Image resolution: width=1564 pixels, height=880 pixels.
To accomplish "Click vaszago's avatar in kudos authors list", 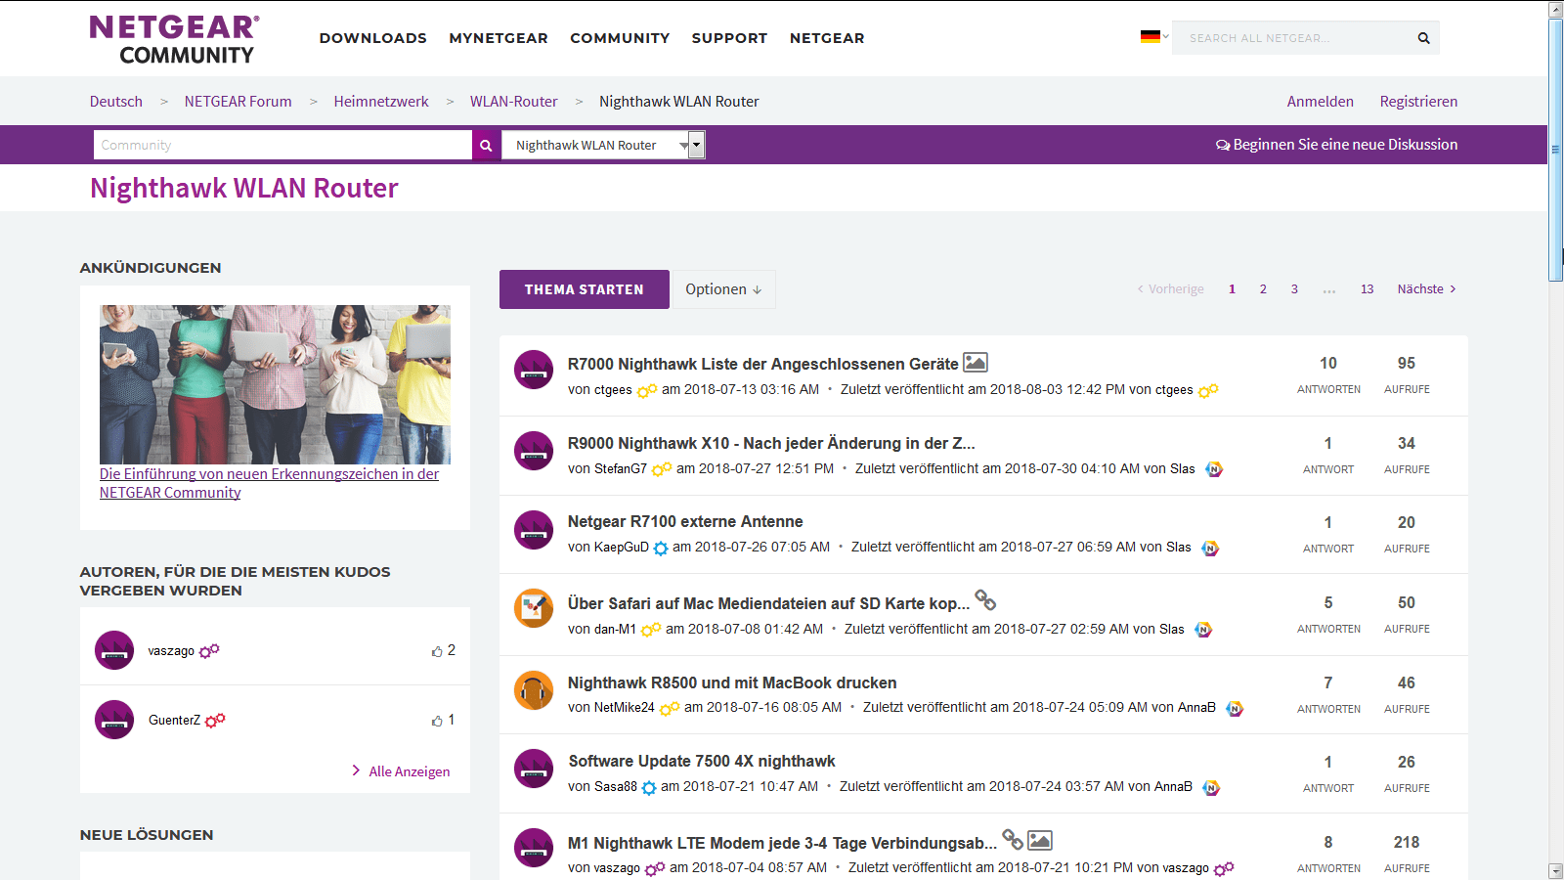I will click(x=114, y=650).
